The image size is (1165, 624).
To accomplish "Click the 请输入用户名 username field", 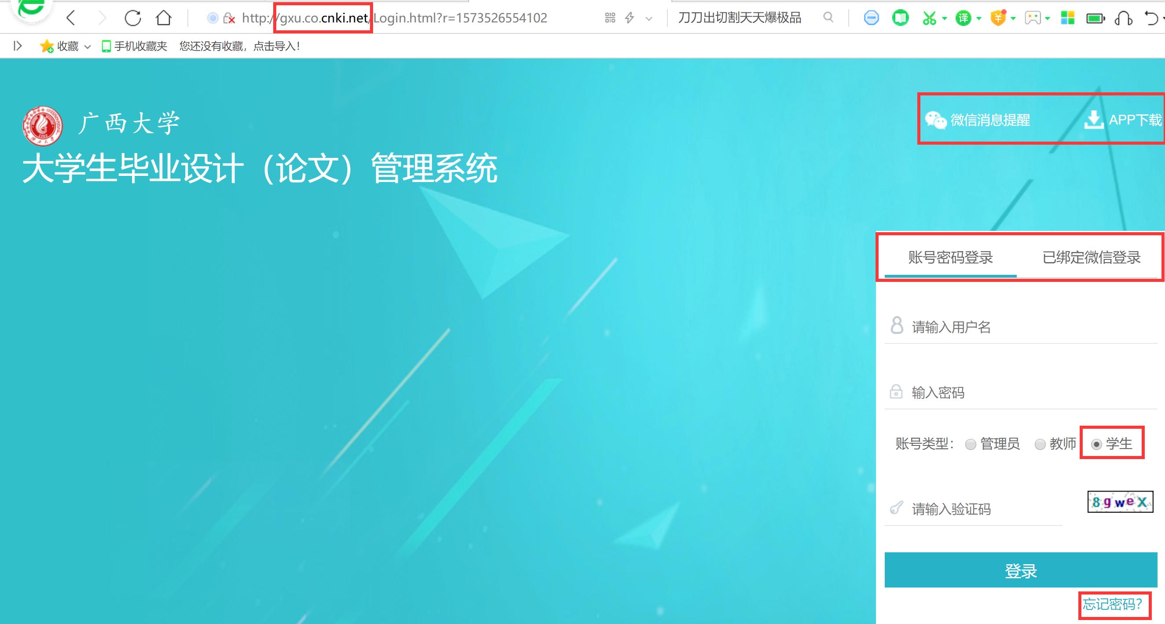I will pos(1021,326).
